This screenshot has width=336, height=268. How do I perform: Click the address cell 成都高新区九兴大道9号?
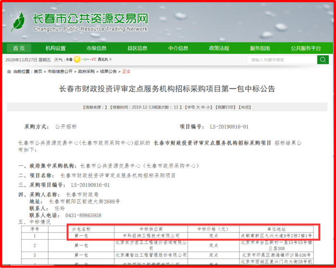coord(276,236)
